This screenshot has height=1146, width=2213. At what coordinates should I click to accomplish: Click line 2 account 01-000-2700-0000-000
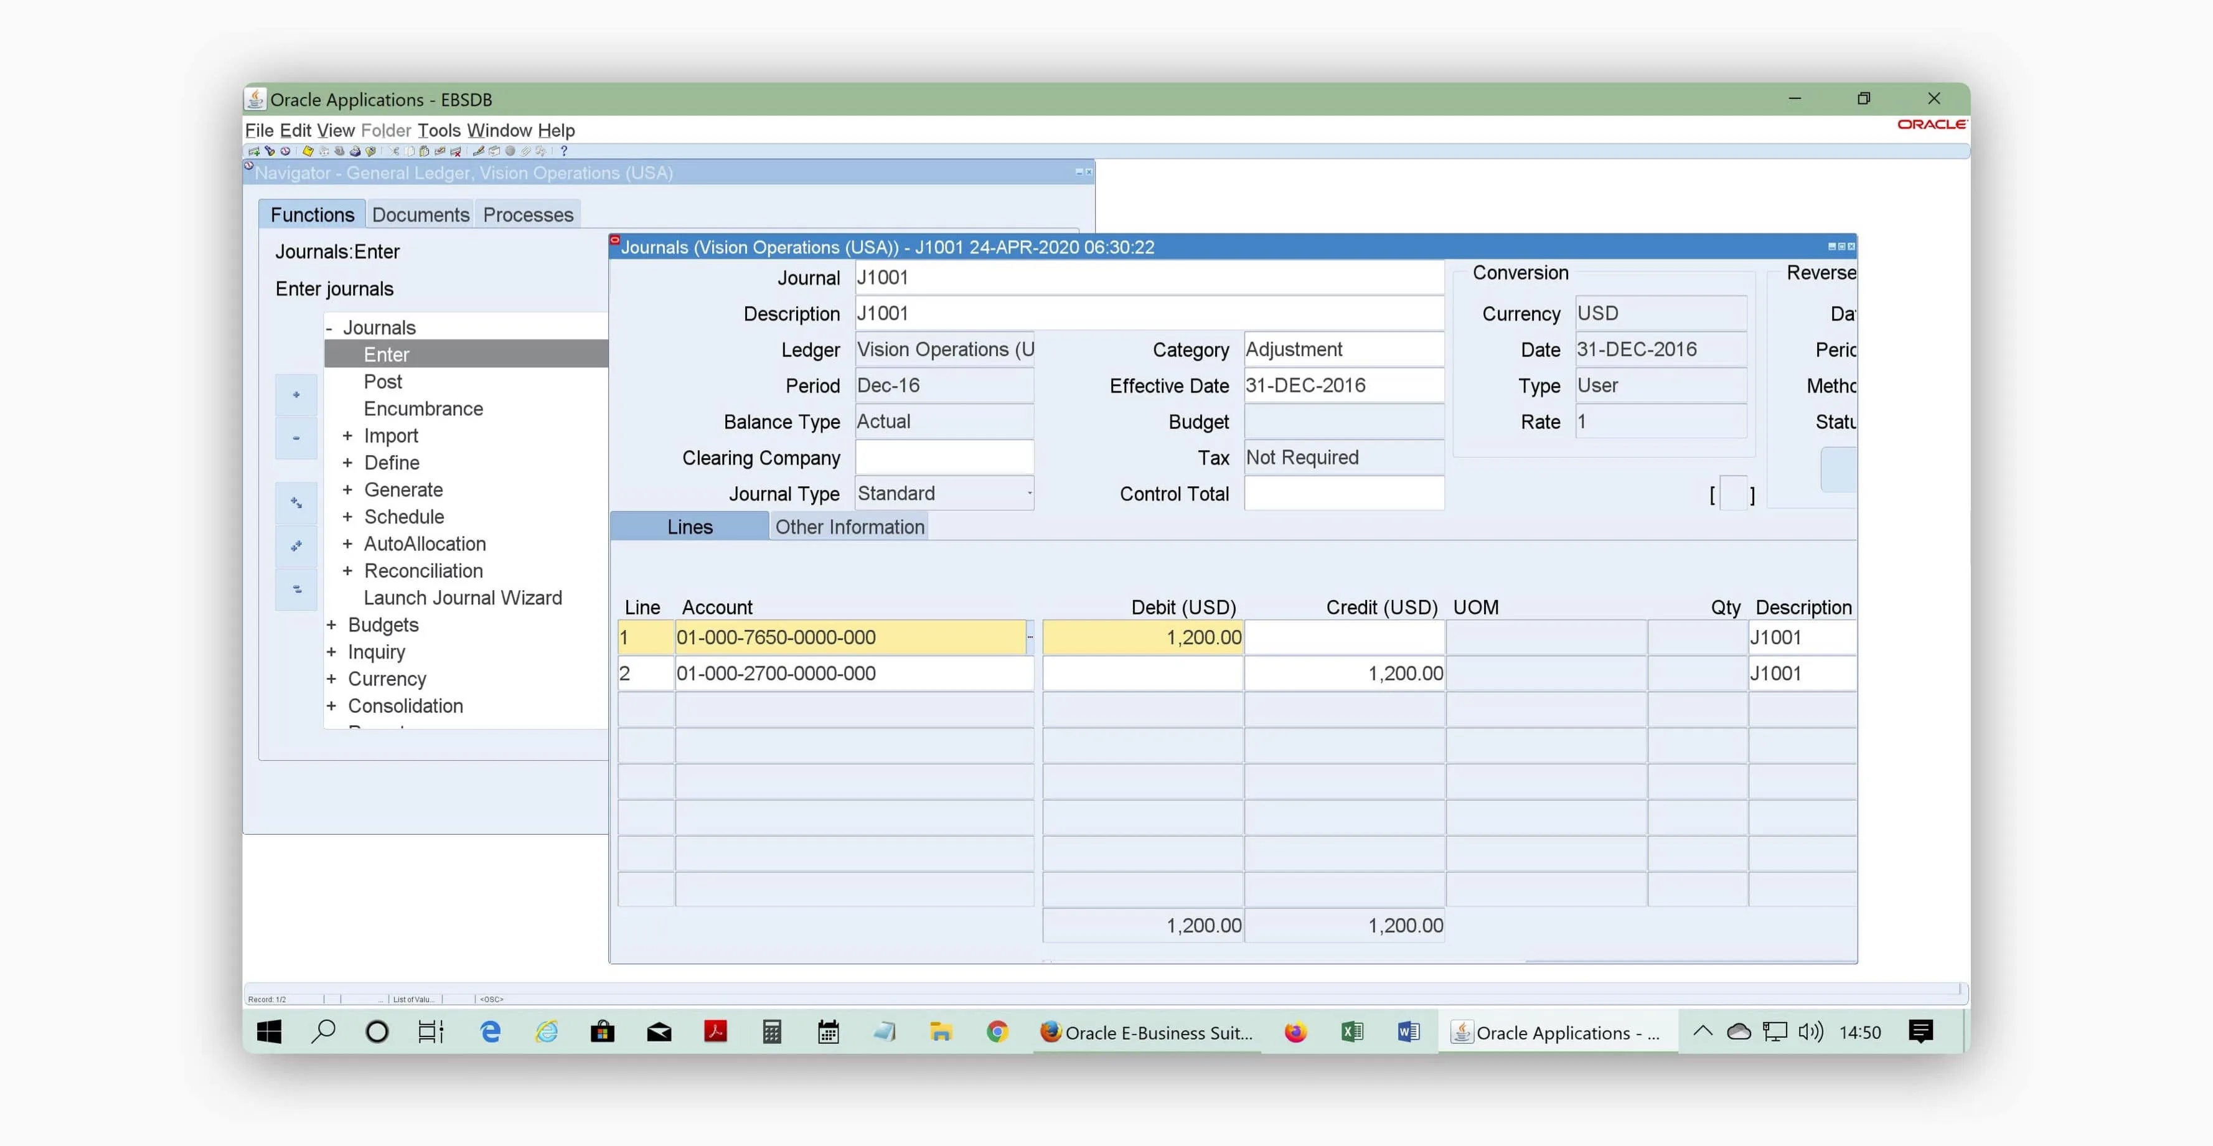[854, 674]
